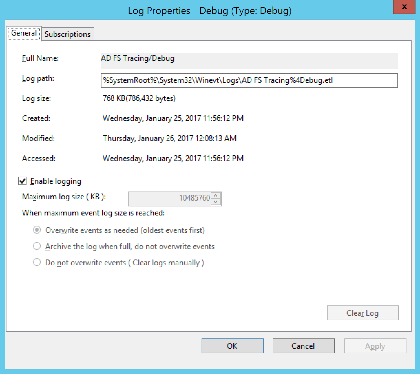
Task: Click Cancel to dismiss the dialog
Action: click(303, 346)
